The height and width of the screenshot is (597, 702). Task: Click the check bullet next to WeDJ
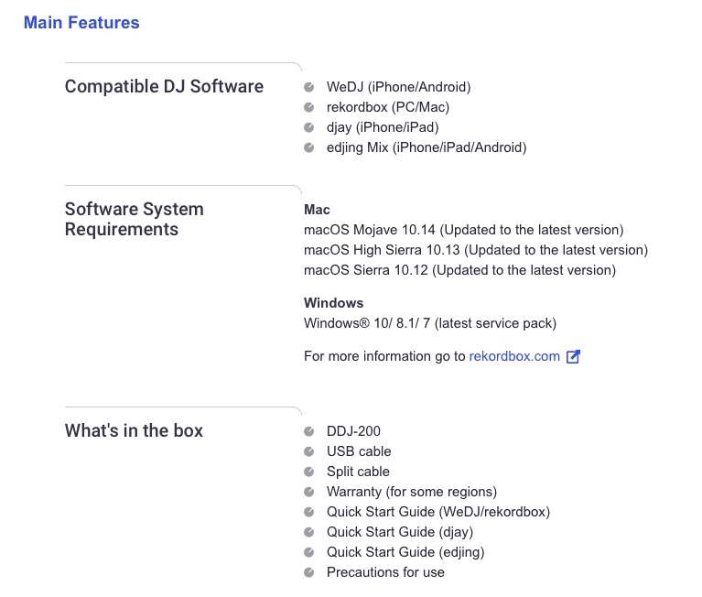pyautogui.click(x=309, y=88)
